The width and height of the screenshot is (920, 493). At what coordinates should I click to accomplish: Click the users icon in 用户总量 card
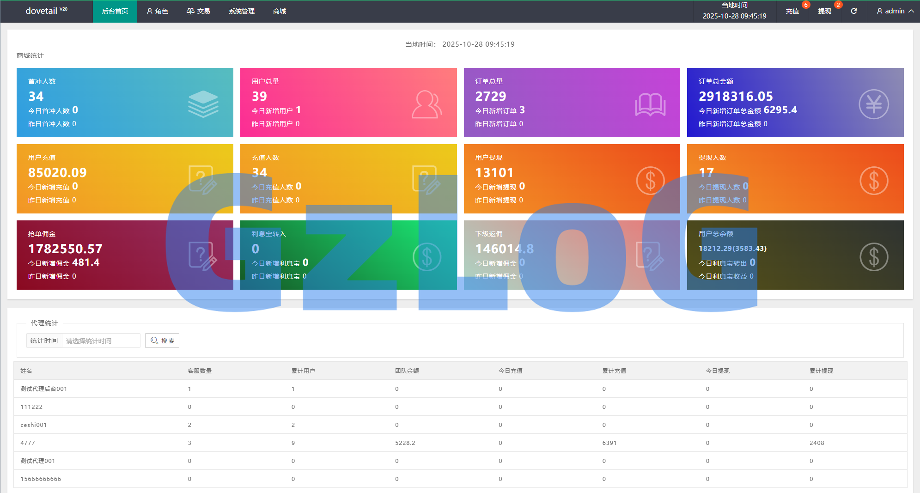click(x=426, y=104)
